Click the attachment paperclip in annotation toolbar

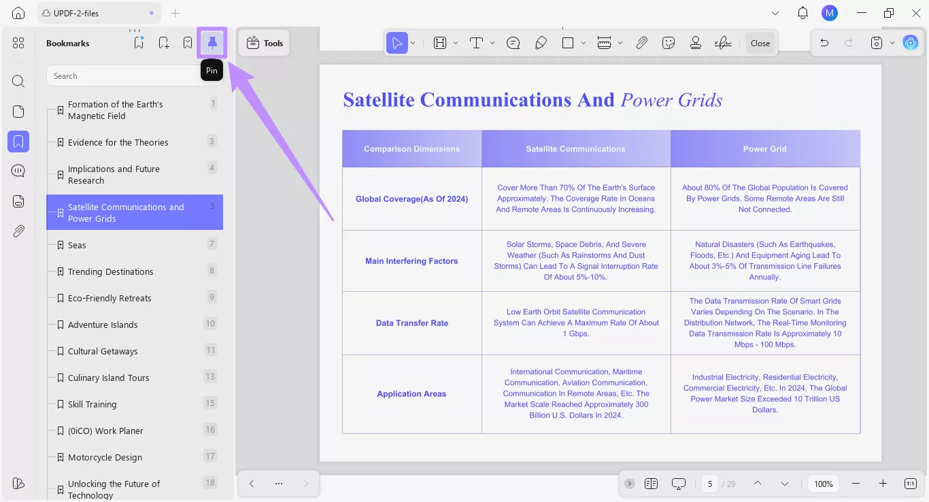click(641, 43)
